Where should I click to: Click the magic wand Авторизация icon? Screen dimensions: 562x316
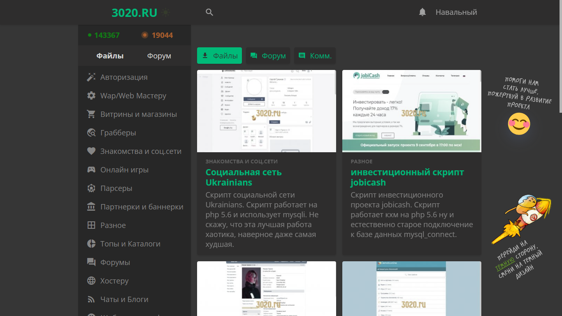point(91,77)
